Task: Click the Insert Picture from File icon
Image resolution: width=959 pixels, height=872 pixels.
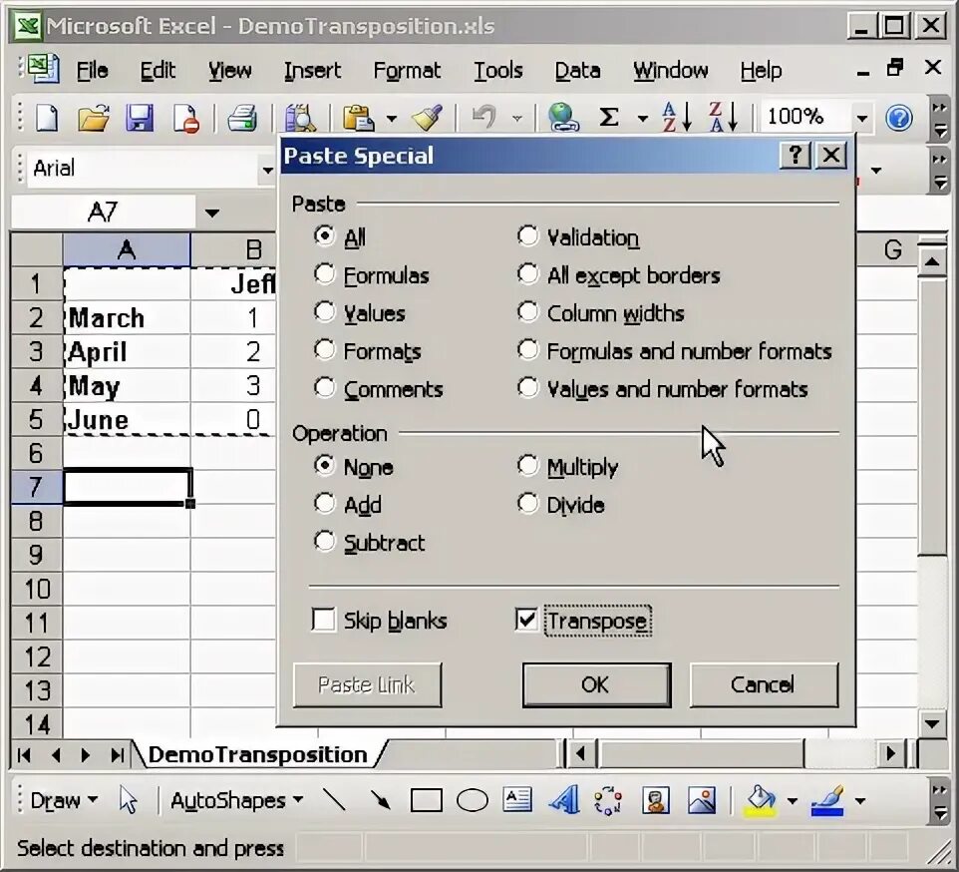Action: (702, 800)
